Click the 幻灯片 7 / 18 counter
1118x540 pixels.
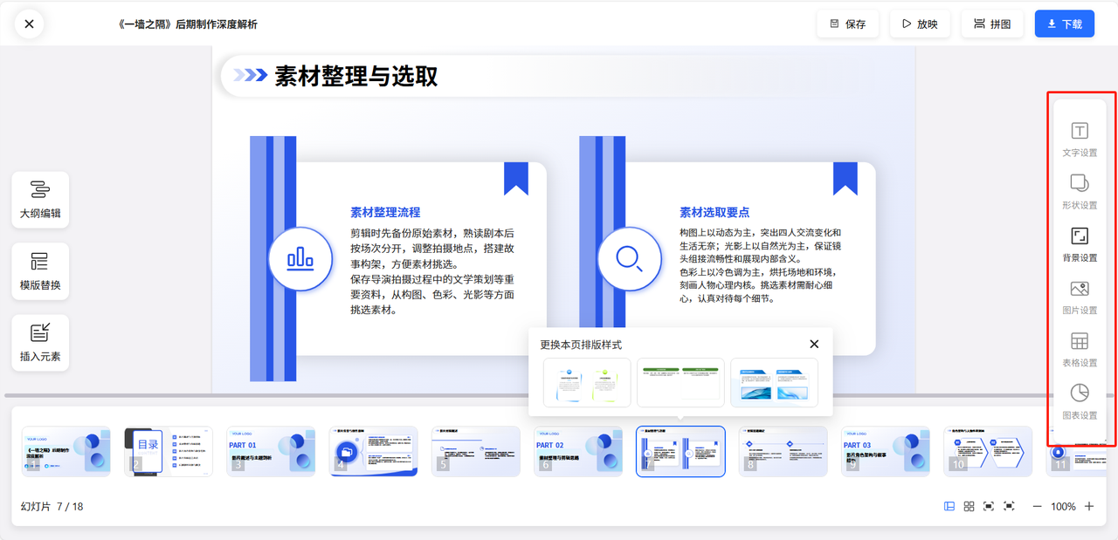tap(52, 506)
